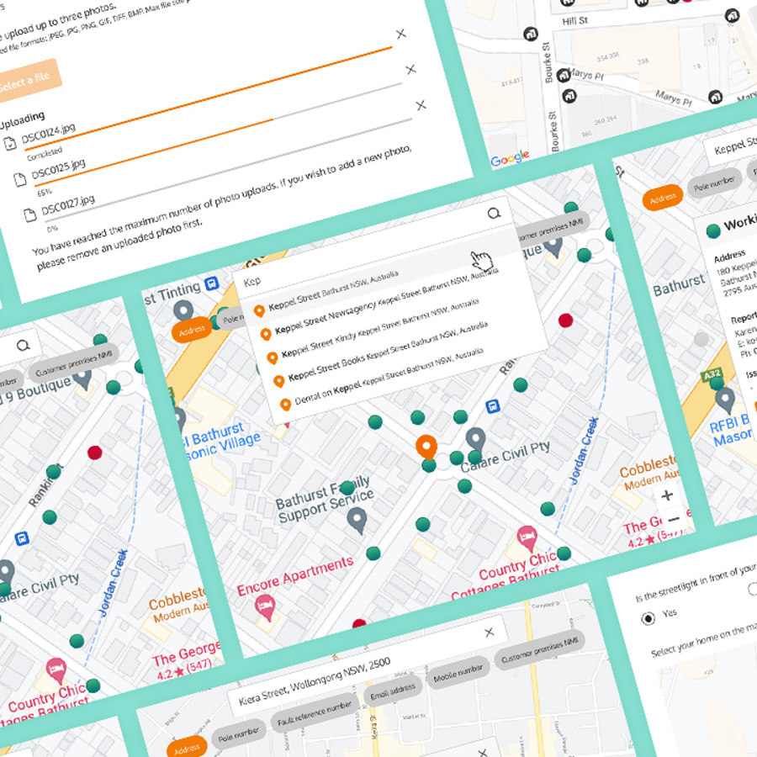Zoom out with the minus map button
The width and height of the screenshot is (757, 757).
(674, 520)
